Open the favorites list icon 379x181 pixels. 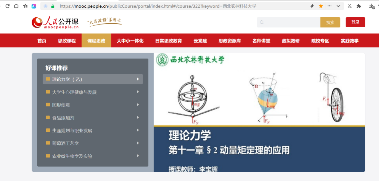pos(25,6)
